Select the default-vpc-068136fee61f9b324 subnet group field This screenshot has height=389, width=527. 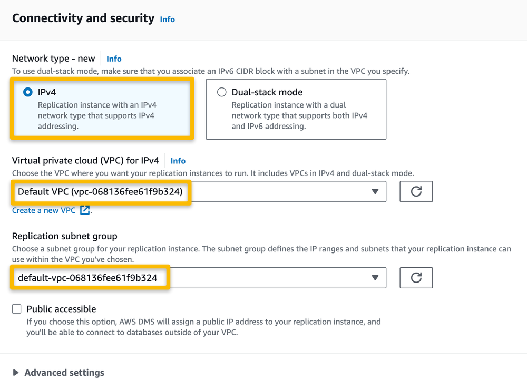tap(90, 278)
